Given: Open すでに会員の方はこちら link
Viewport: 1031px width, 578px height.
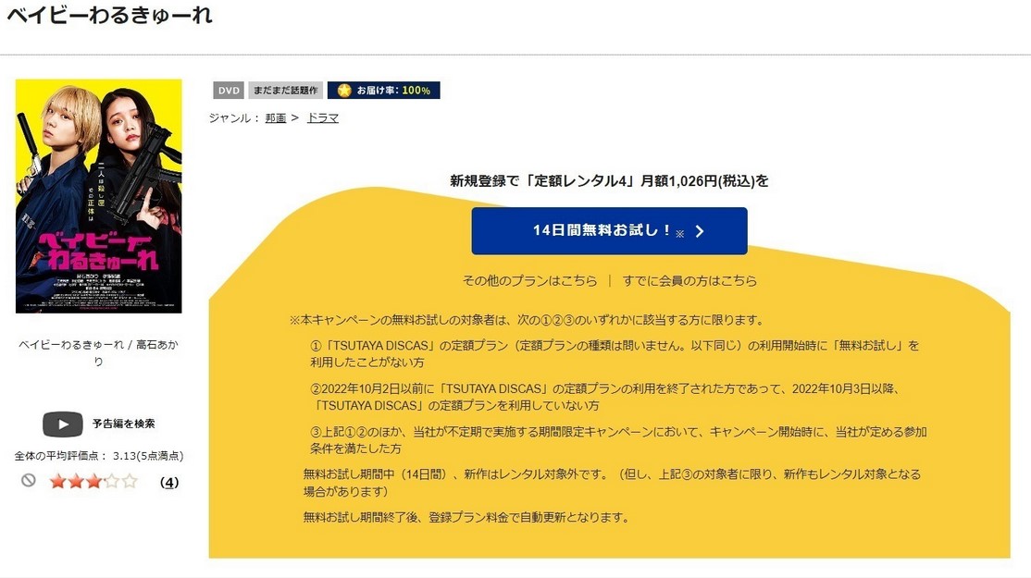Looking at the screenshot, I should click(689, 281).
